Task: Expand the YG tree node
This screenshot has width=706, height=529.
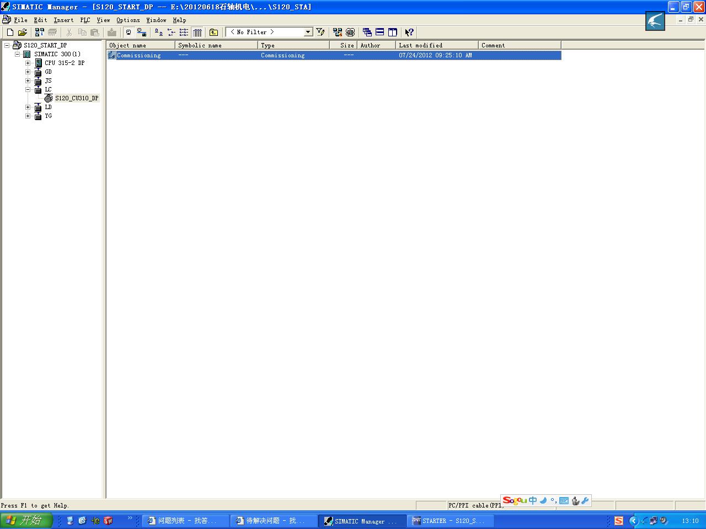Action: [x=28, y=116]
